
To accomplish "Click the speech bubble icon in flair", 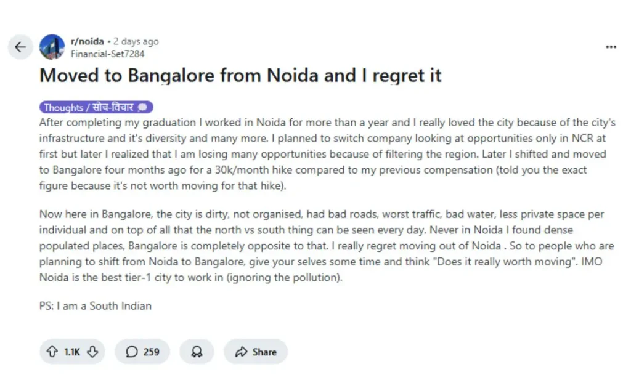I will (x=143, y=107).
